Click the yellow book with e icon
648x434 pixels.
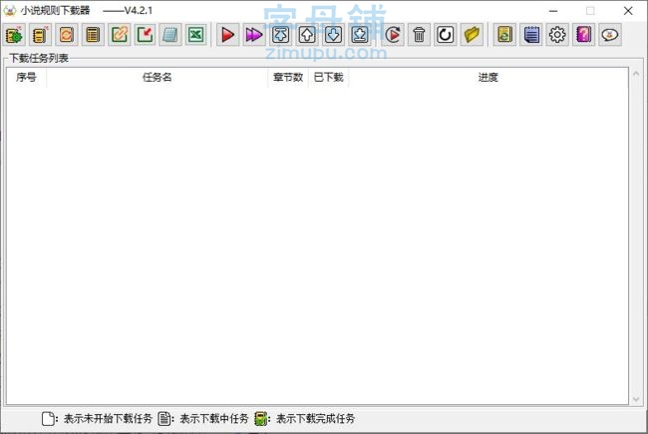[x=504, y=35]
